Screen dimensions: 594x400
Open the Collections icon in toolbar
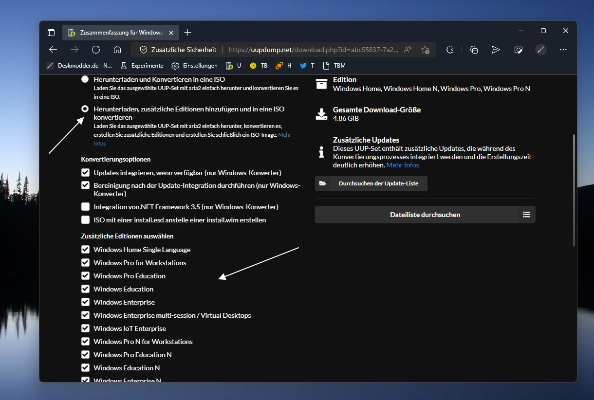474,50
